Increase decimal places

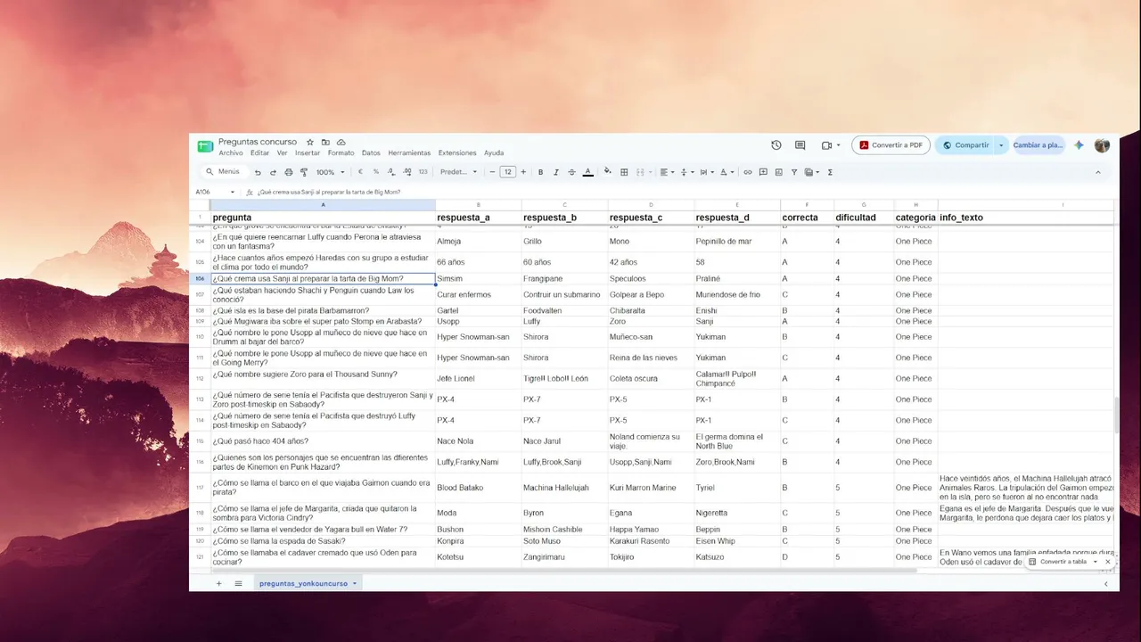click(x=407, y=172)
